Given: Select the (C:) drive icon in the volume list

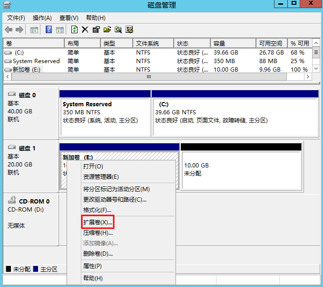Looking at the screenshot, I should pos(8,53).
